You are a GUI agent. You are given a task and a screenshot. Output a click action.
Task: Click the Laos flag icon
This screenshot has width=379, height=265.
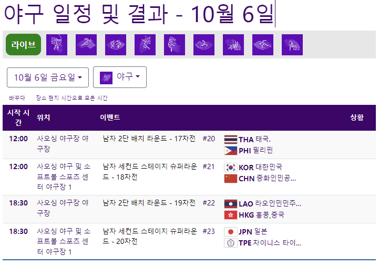tap(231, 204)
